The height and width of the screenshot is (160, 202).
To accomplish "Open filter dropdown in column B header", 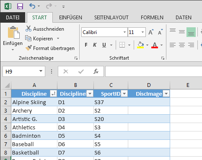I will click(x=90, y=94).
